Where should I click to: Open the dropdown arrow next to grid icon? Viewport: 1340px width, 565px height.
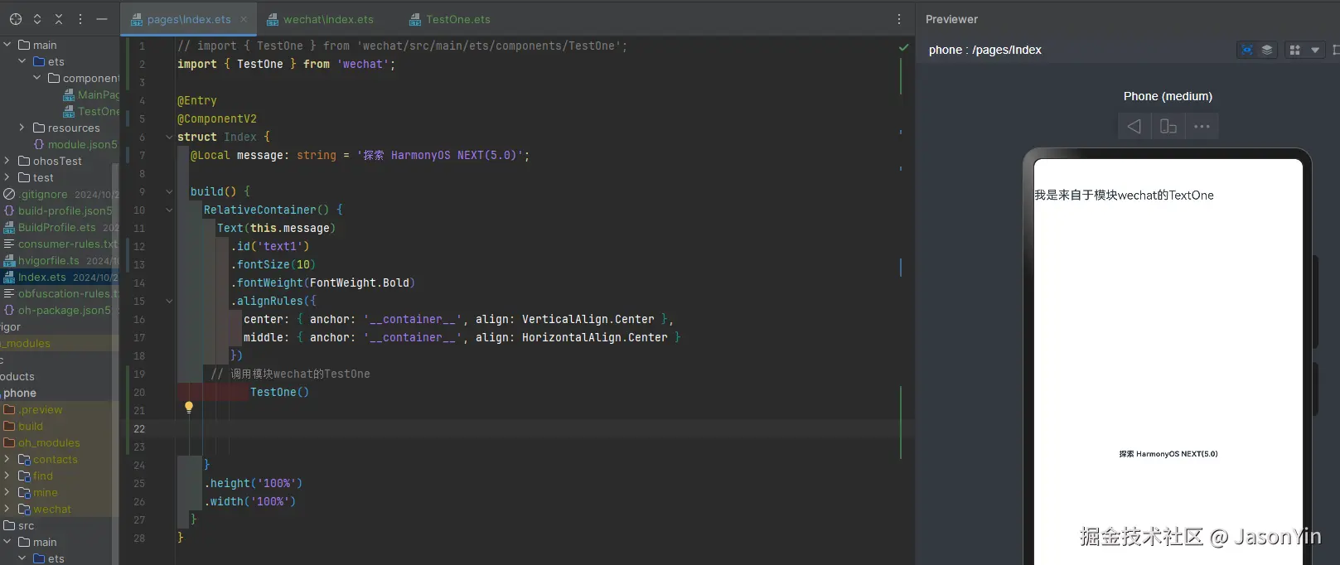(x=1315, y=50)
